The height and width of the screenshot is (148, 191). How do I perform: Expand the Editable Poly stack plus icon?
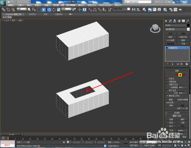167,48
